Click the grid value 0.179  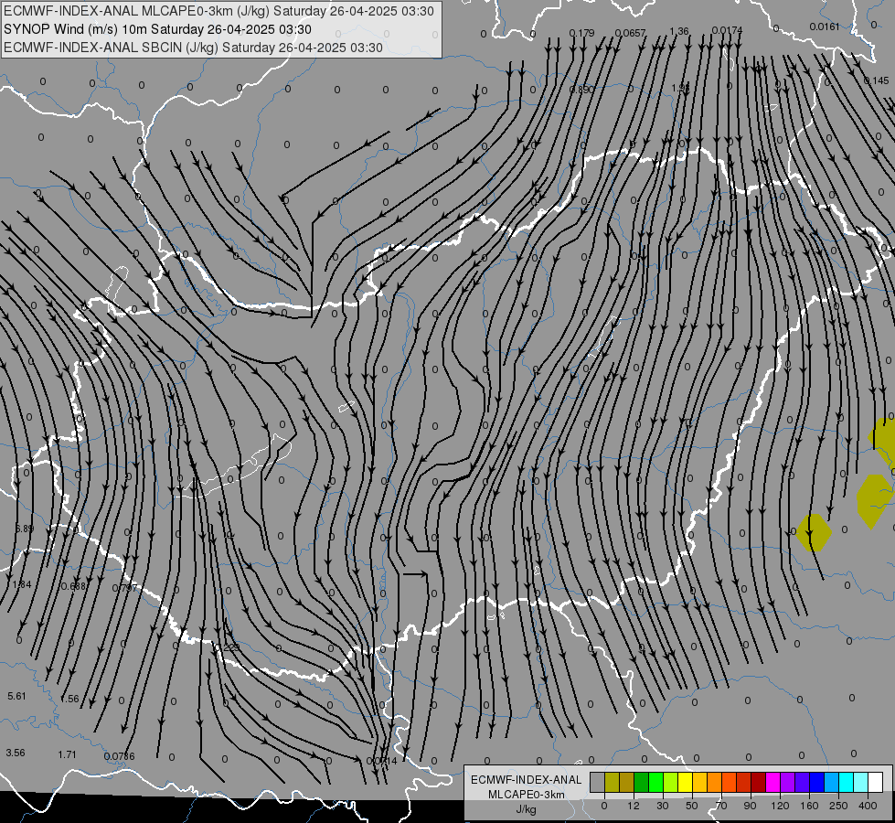[x=581, y=33]
